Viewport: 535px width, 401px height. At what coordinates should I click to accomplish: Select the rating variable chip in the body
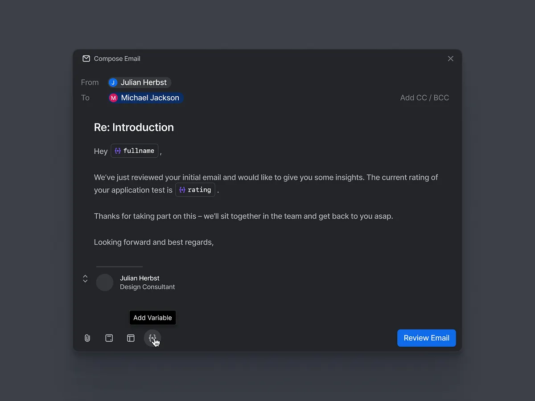[x=195, y=189]
